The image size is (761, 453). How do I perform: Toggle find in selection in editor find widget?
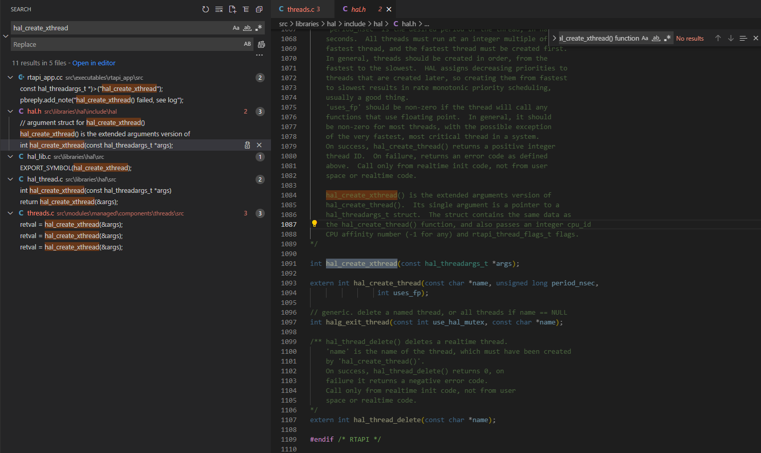point(743,39)
